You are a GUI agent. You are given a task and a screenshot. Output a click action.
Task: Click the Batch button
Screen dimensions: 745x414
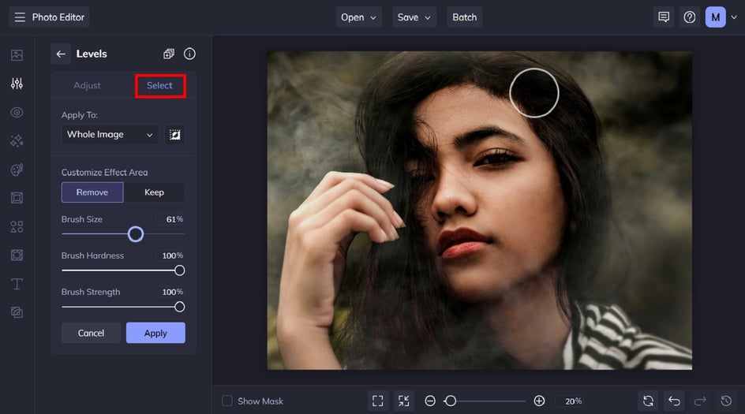coord(464,17)
